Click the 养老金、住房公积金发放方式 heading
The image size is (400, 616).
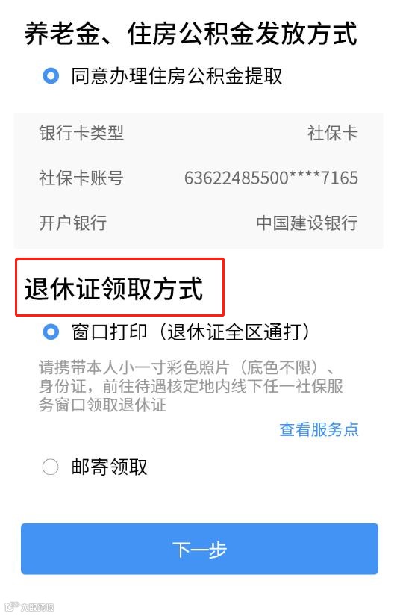point(191,34)
